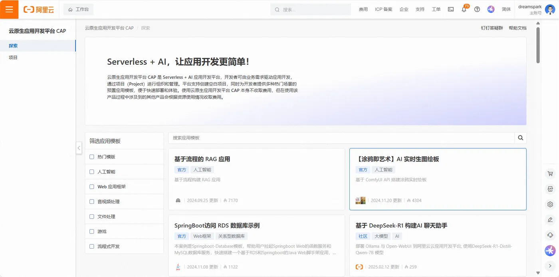The height and width of the screenshot is (277, 559).
Task: Click the author thumbnail on 涂鸦即艺术 card
Action: (361, 200)
